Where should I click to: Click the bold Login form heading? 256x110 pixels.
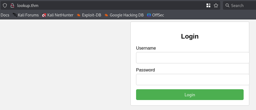click(190, 36)
